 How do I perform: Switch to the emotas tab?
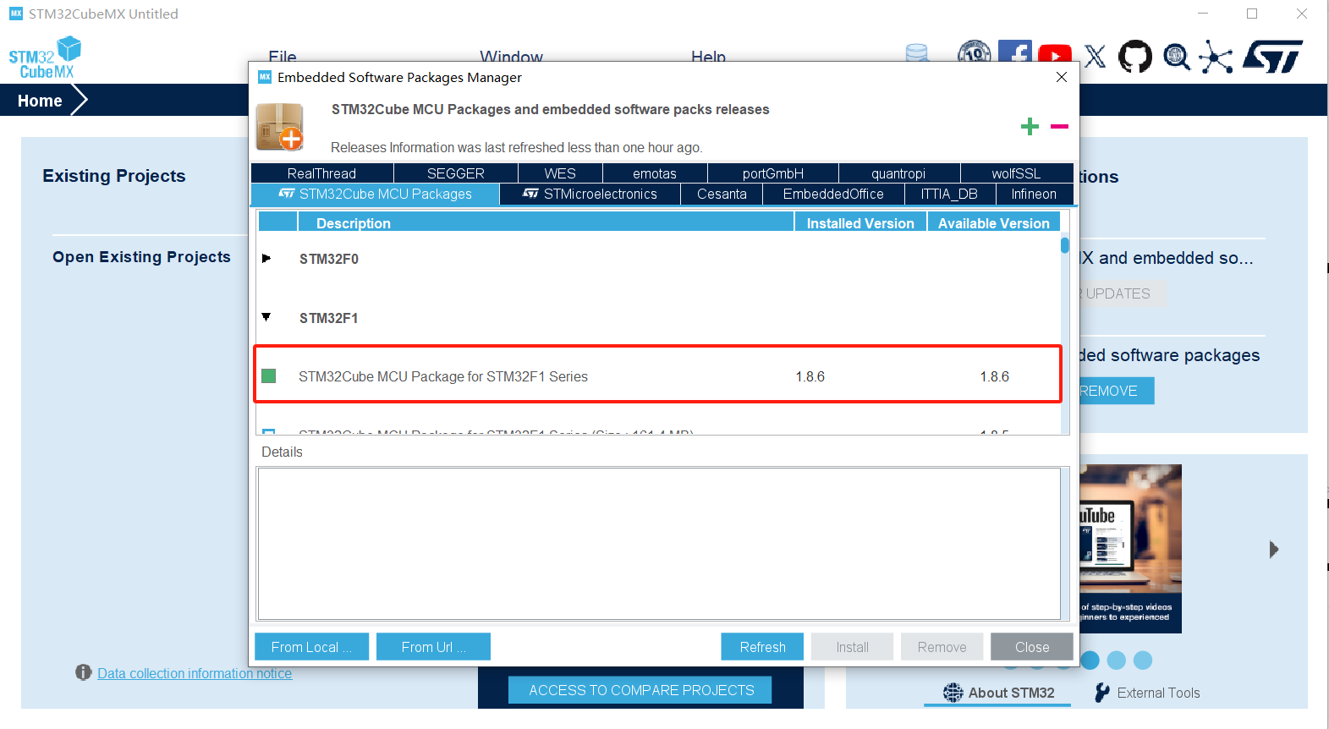pyautogui.click(x=655, y=173)
